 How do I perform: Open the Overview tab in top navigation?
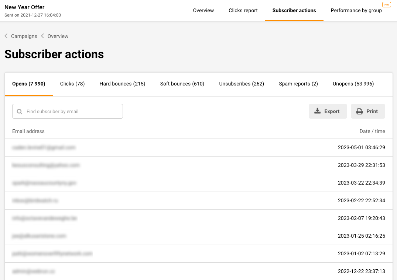[x=203, y=10]
